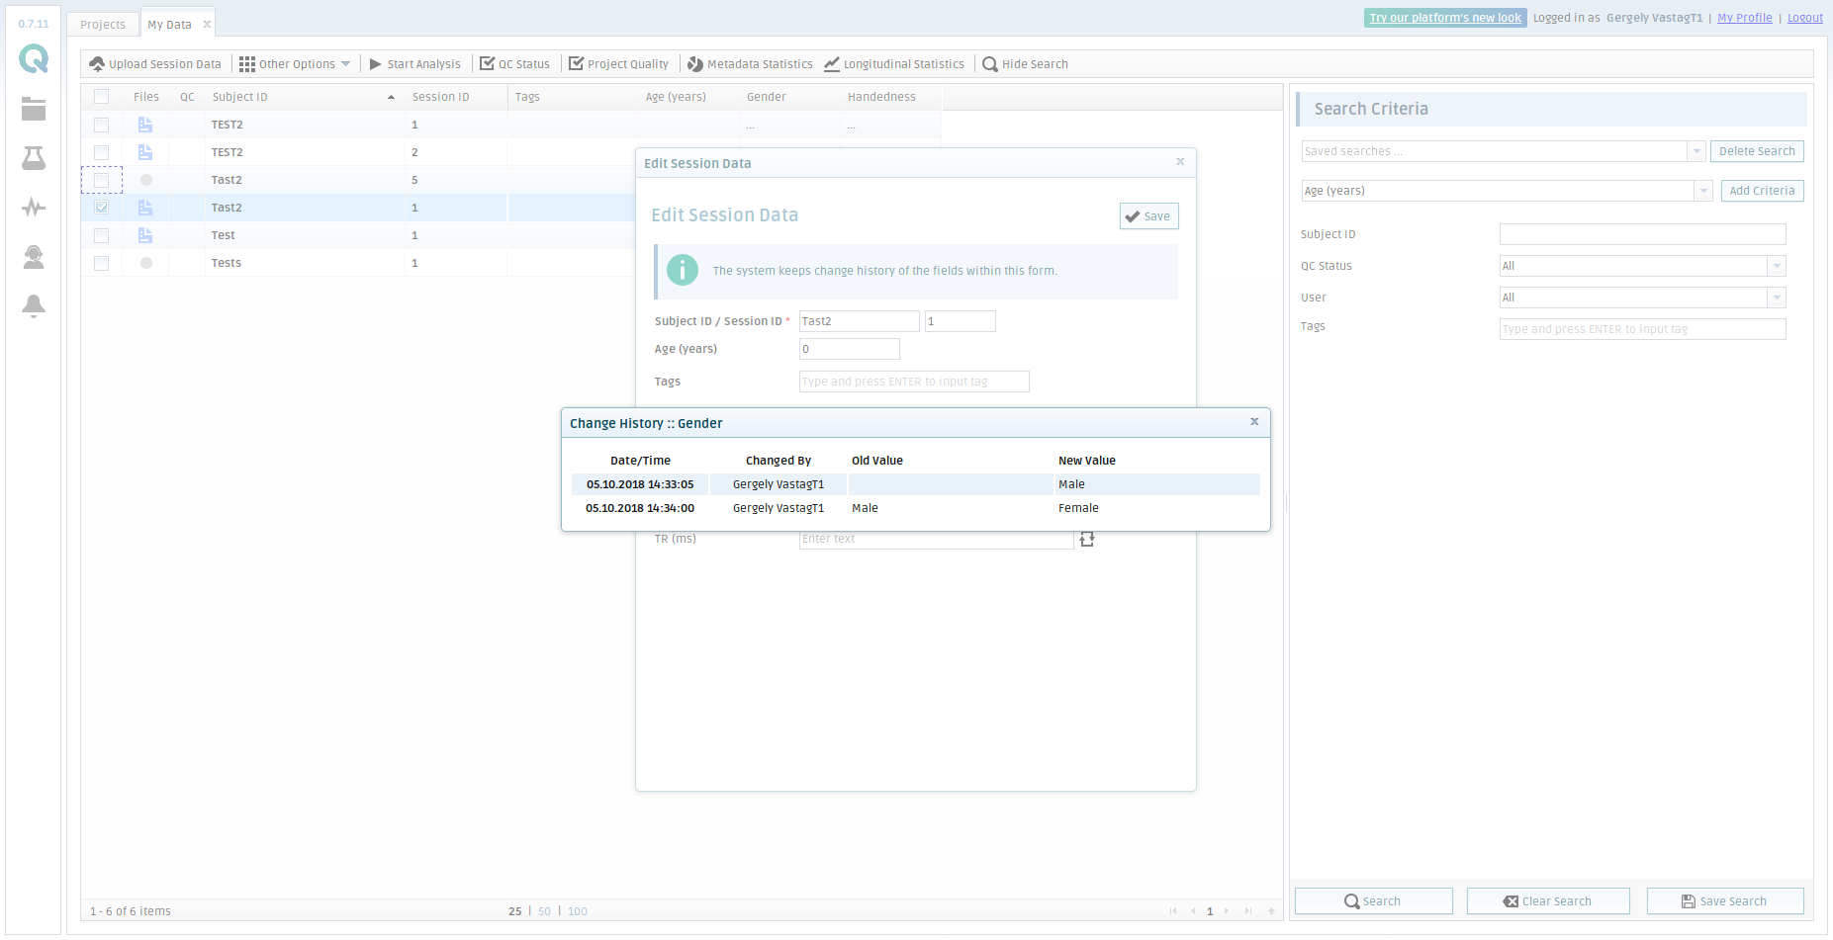Open QC Status from toolbar
The height and width of the screenshot is (940, 1833).
(514, 64)
